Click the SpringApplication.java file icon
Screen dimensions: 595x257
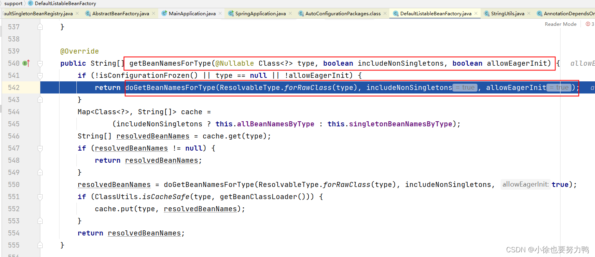(231, 13)
